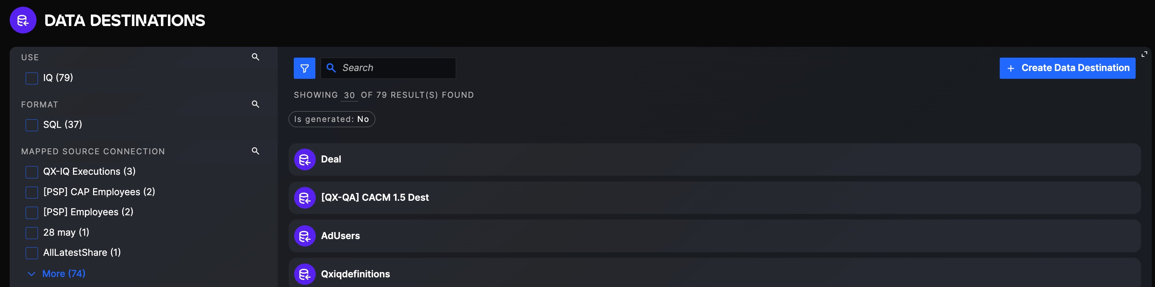The width and height of the screenshot is (1155, 287).
Task: Click the expand panel icon
Action: coord(1144,54)
